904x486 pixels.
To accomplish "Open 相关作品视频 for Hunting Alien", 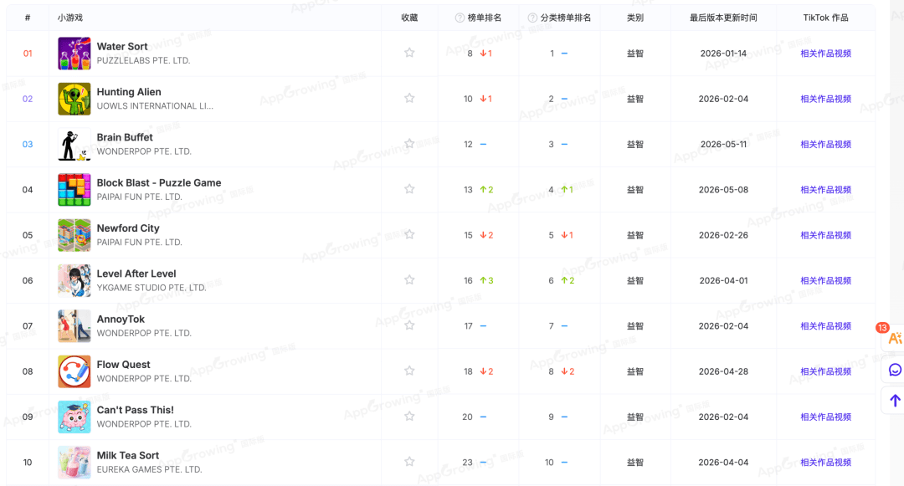I will [825, 99].
